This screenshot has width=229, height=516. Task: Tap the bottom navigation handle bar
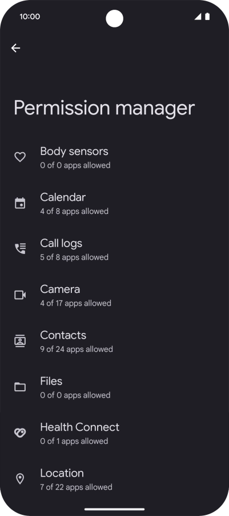[x=114, y=509]
